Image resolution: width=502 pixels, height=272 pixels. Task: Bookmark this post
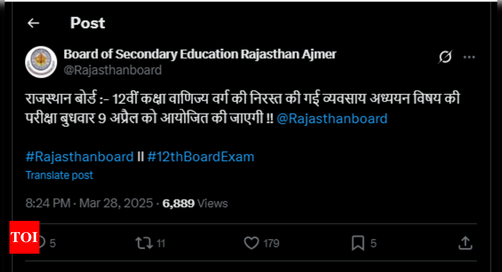click(358, 243)
